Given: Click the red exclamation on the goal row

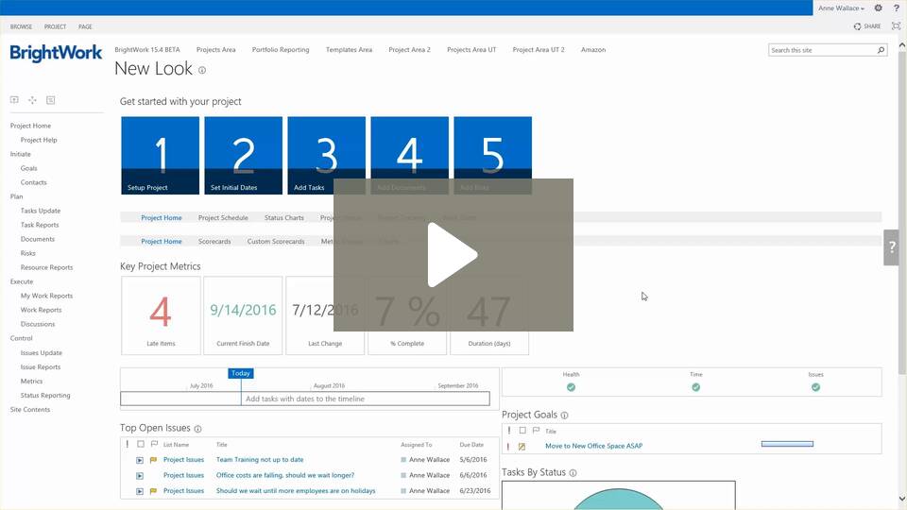Looking at the screenshot, I should 508,447.
